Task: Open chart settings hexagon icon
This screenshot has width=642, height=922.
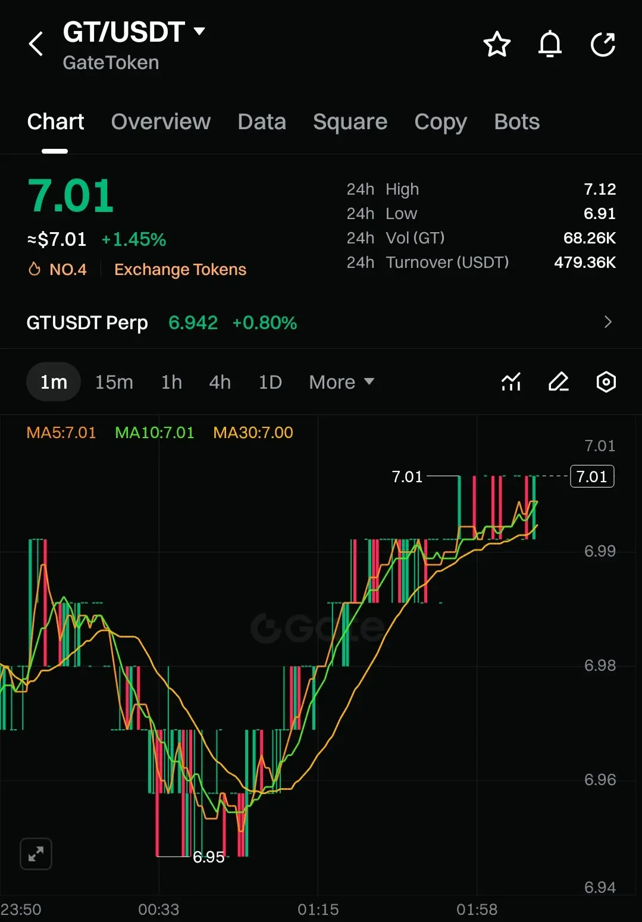Action: point(606,382)
